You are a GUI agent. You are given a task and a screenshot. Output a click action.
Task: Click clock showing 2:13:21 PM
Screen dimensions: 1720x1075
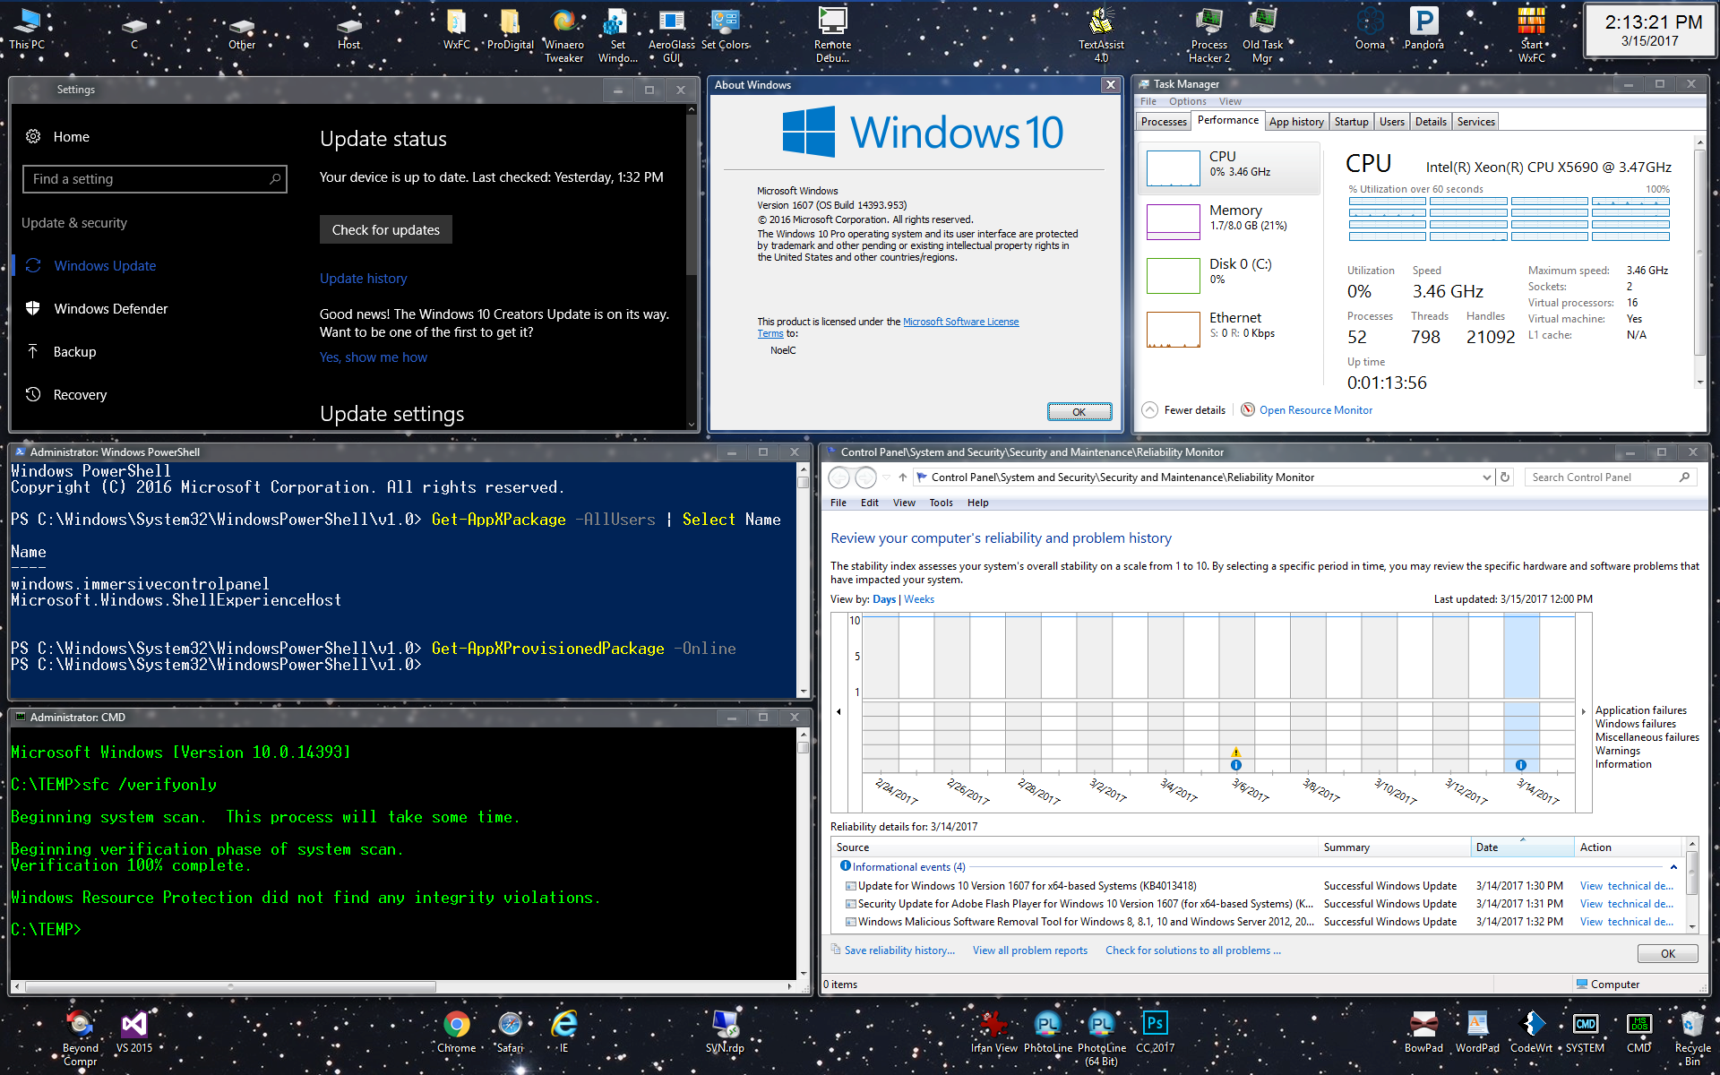[x=1649, y=30]
